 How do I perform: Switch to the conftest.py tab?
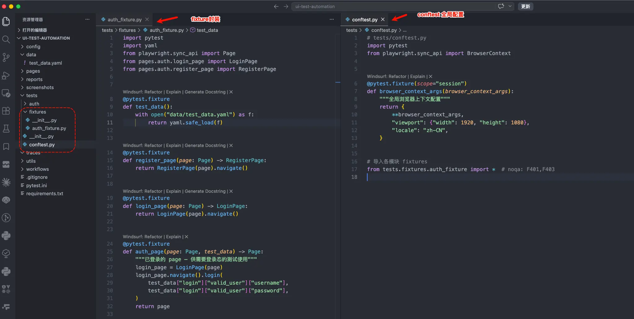364,19
